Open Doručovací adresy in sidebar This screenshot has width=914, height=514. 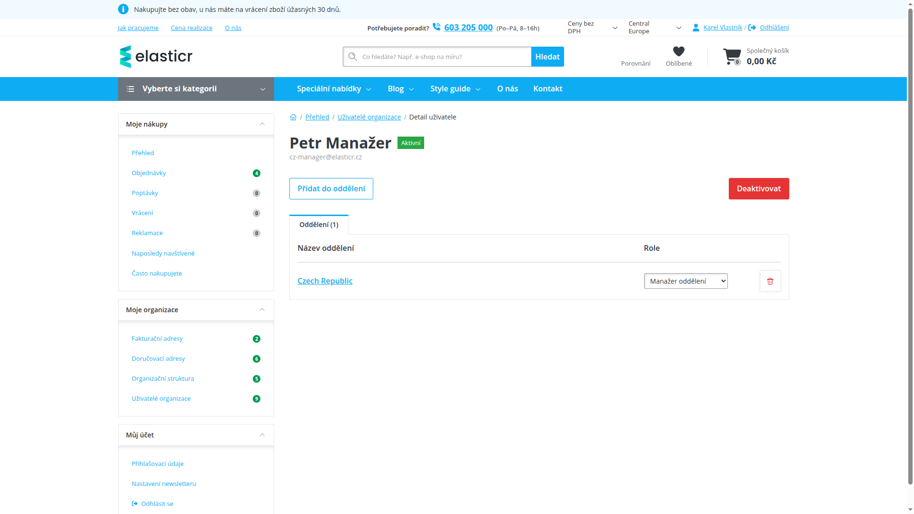[x=158, y=359]
